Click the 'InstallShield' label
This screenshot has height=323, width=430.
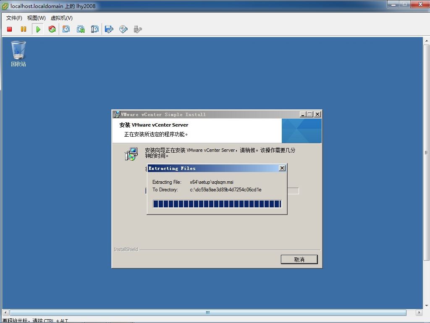(x=126, y=249)
